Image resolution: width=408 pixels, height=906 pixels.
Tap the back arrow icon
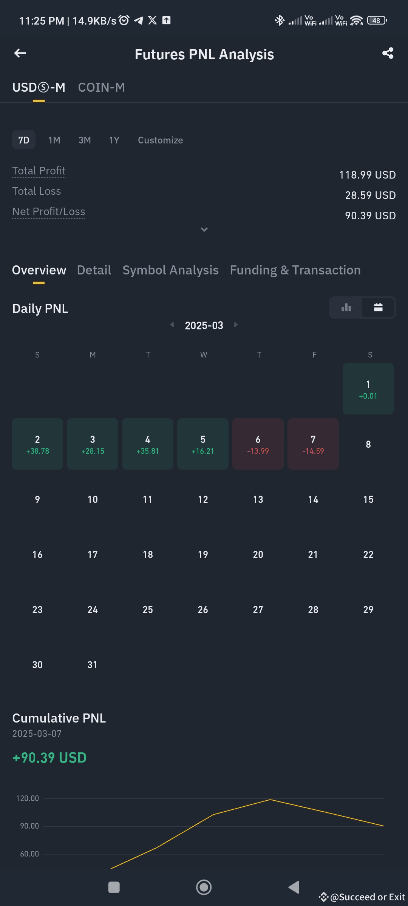(20, 53)
